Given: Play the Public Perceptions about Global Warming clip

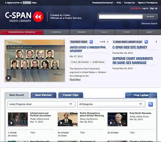Looking at the screenshot, I should [x=61, y=123].
